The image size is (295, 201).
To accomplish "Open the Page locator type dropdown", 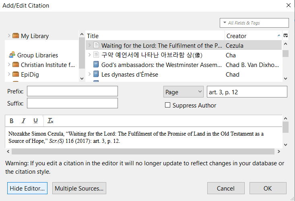I will point(184,92).
